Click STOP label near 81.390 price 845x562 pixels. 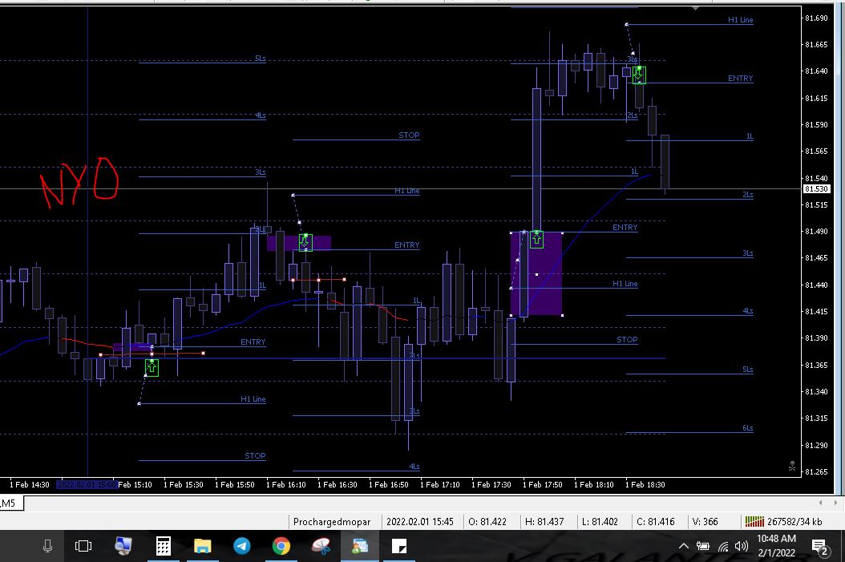click(627, 339)
